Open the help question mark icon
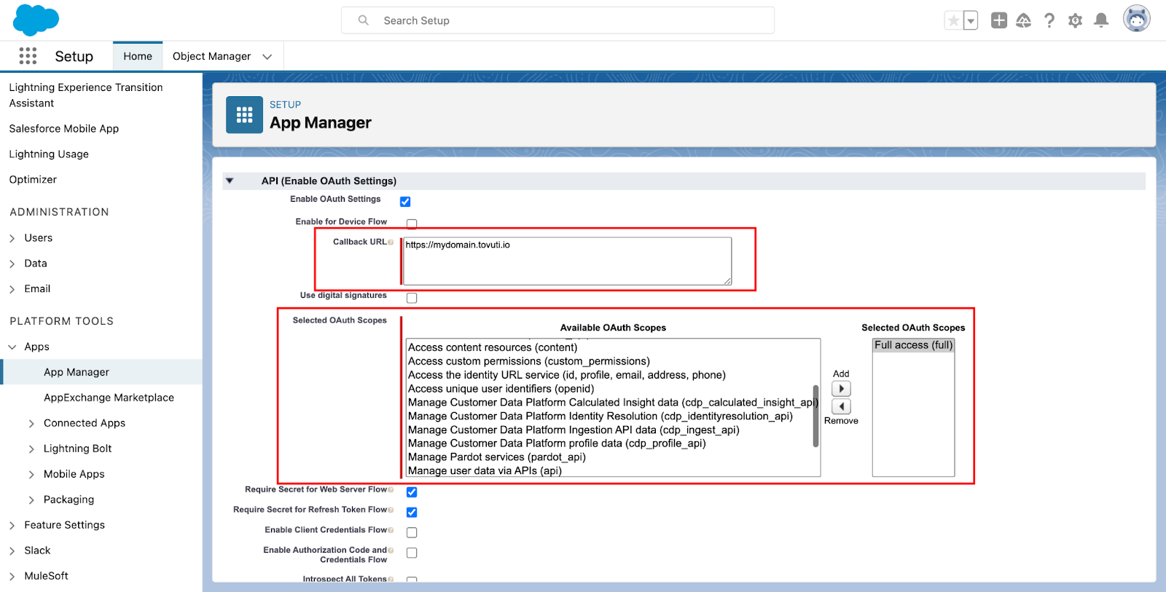The height and width of the screenshot is (592, 1166). coord(1049,20)
